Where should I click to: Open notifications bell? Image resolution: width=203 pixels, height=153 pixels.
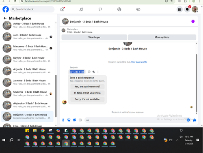pyautogui.click(x=187, y=9)
